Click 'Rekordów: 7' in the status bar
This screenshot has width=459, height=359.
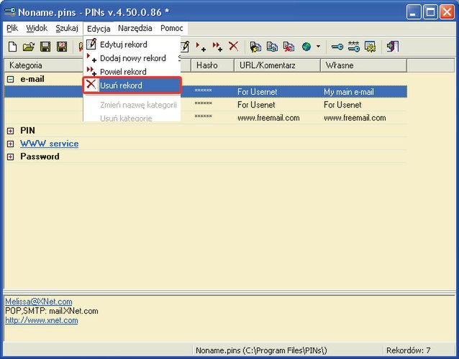coord(409,350)
